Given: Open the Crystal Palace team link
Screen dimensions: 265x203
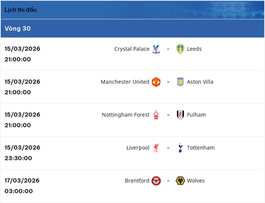Looking at the screenshot, I should click(x=132, y=49).
